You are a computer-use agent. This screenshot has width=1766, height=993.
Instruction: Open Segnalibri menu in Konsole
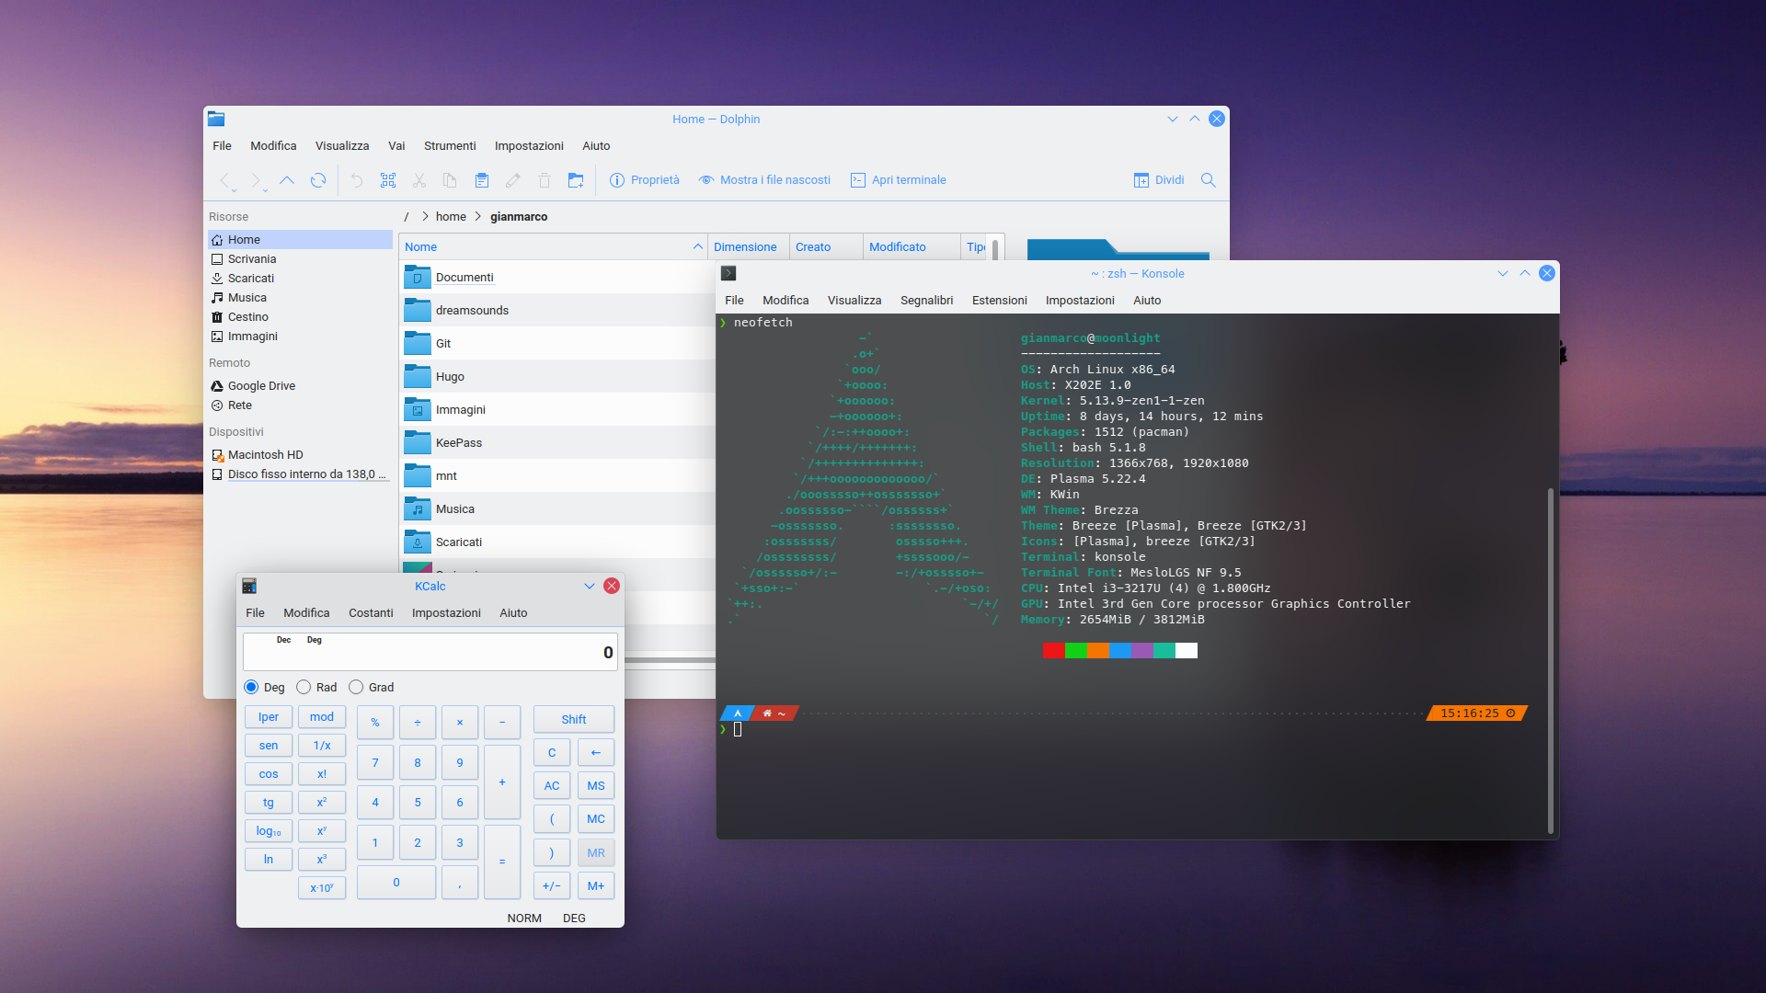click(x=926, y=301)
